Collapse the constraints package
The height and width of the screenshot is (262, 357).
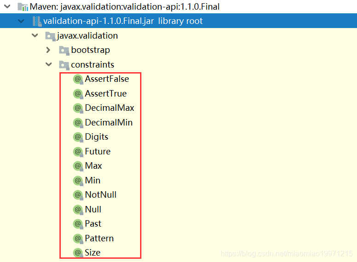48,64
